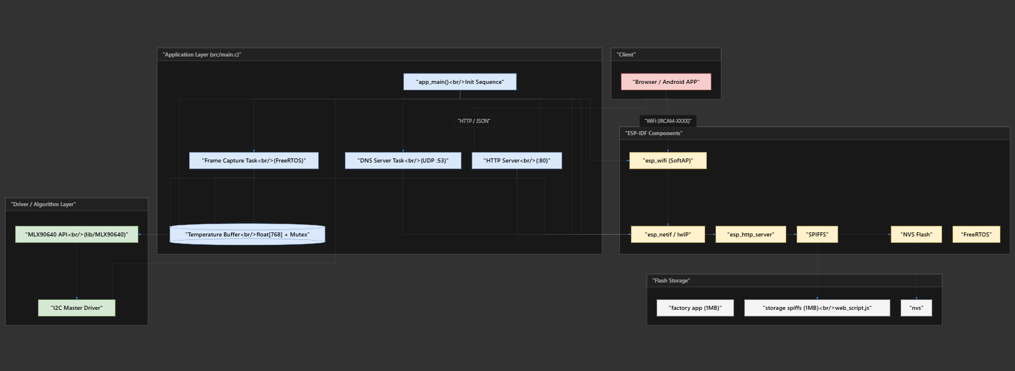
Task: Select the storage spiffs web_script.js partition
Action: click(x=817, y=308)
